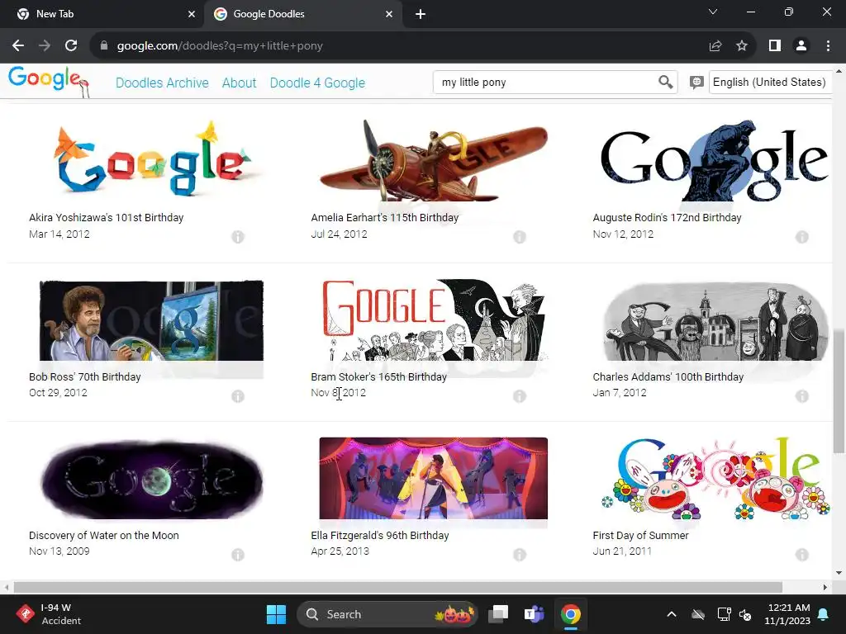Open the Doodles Archive link

click(x=162, y=83)
